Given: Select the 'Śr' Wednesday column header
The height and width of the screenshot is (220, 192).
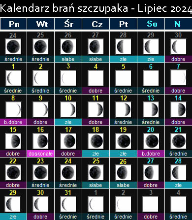Looking at the screenshot, I should [x=68, y=24].
